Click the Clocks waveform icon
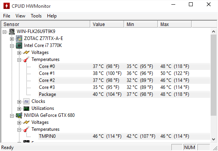The width and height of the screenshot is (218, 151). [x=26, y=101]
